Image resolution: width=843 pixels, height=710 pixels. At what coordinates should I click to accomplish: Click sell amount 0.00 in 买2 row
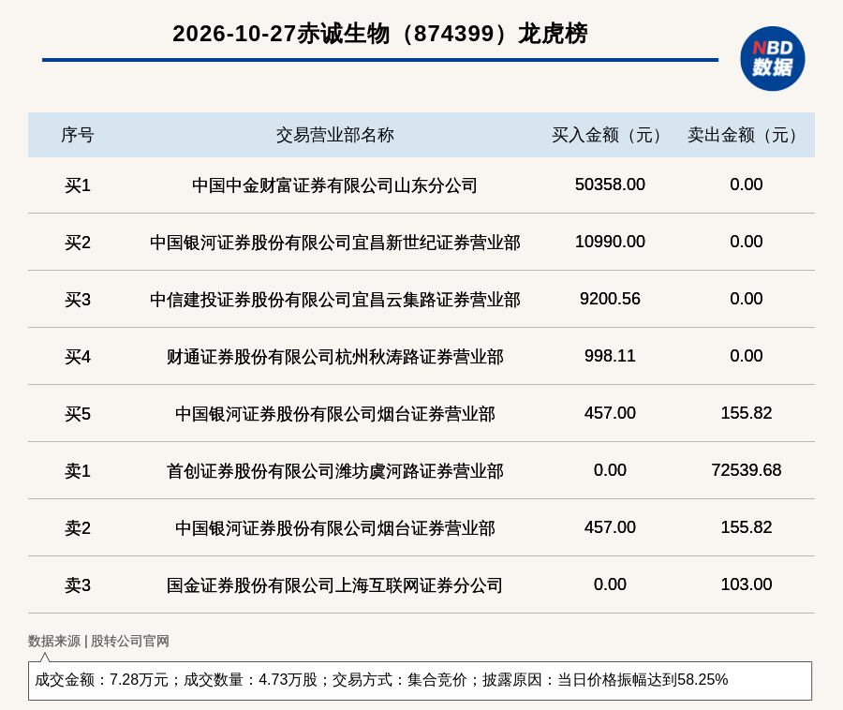(746, 242)
